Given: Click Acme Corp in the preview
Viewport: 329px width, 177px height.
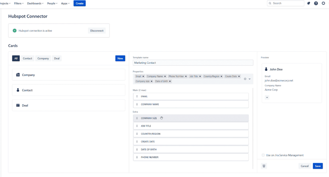Looking at the screenshot, I should click(271, 90).
